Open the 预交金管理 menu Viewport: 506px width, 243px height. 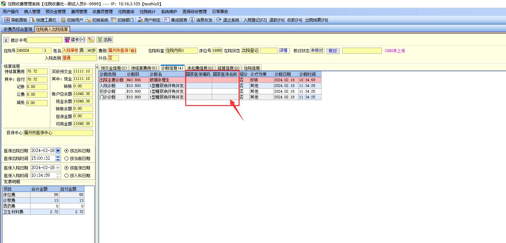(56, 12)
